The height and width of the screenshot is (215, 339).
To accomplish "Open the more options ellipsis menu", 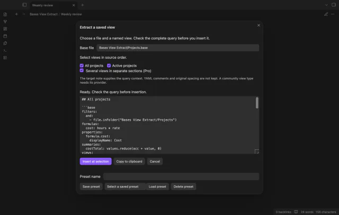I will (333, 14).
